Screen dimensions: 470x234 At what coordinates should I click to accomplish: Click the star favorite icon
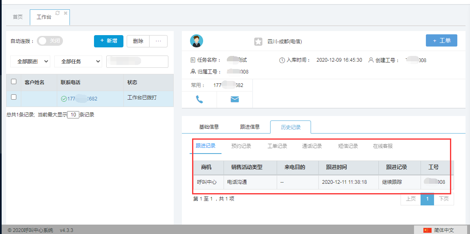click(x=258, y=41)
